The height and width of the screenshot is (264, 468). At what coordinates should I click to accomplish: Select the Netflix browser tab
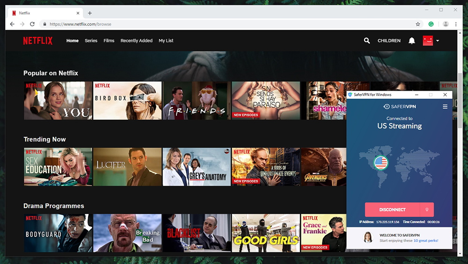coord(45,13)
